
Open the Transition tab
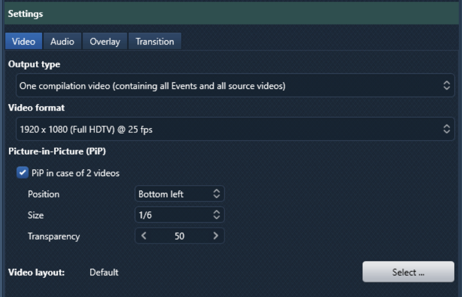click(155, 41)
